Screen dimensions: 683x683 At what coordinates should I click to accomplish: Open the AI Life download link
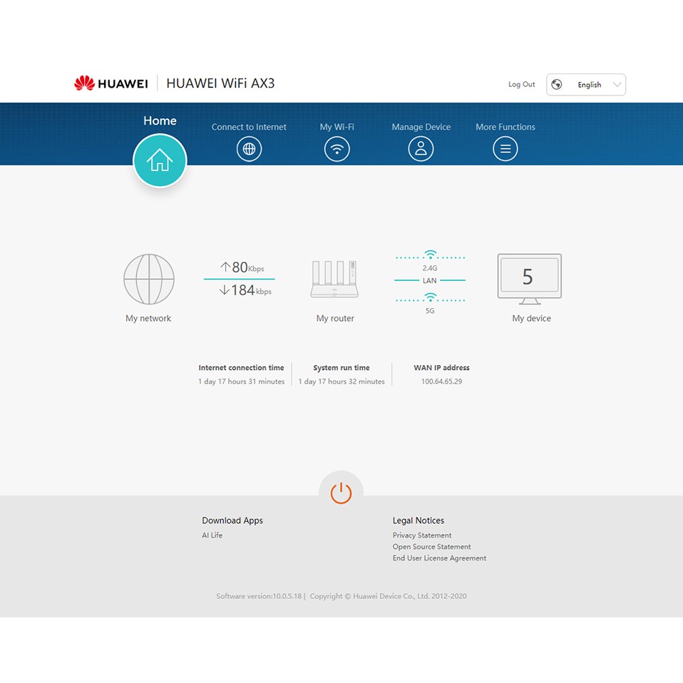click(x=212, y=535)
